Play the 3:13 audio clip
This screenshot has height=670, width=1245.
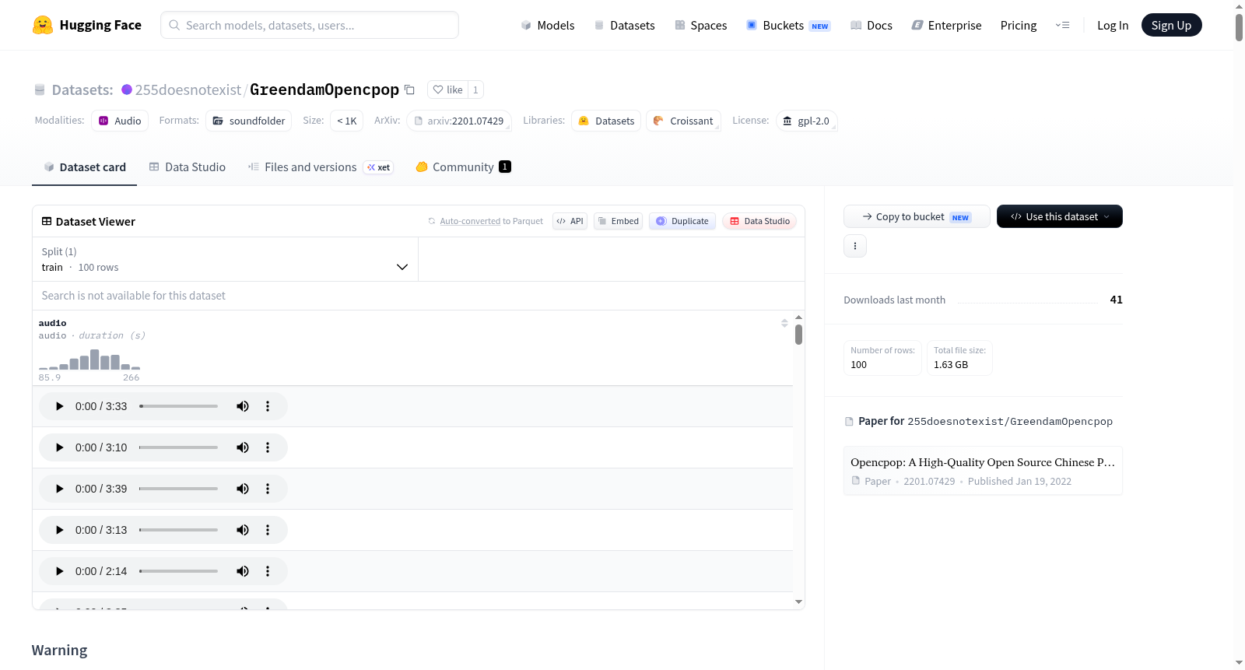tap(59, 530)
